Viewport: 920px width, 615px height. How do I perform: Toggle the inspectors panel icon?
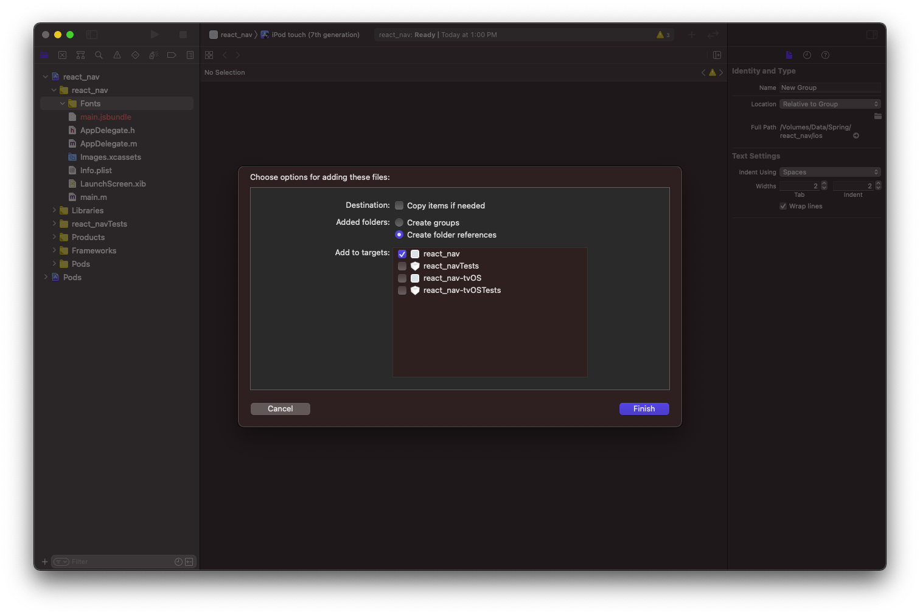[x=872, y=35]
